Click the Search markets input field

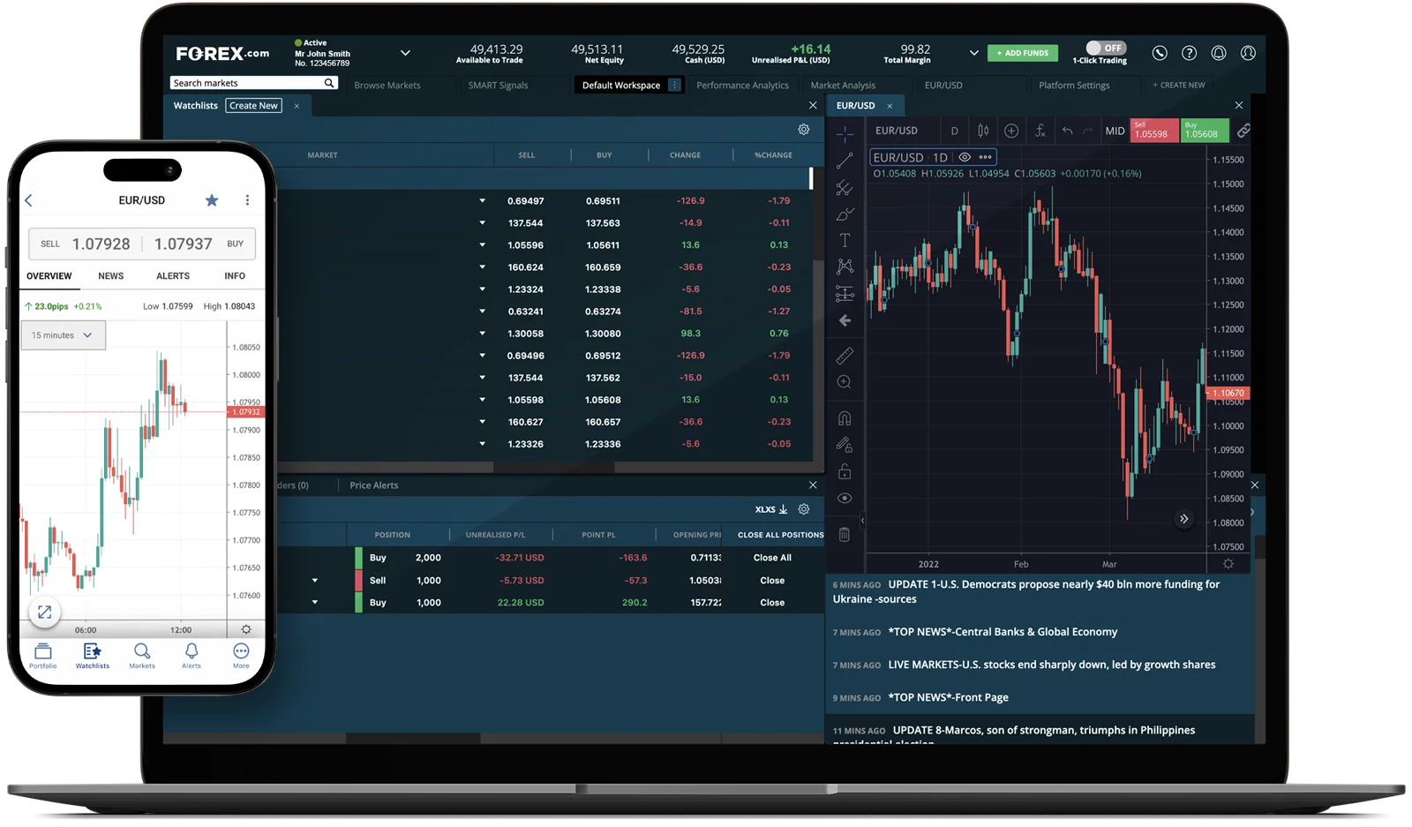pos(247,83)
